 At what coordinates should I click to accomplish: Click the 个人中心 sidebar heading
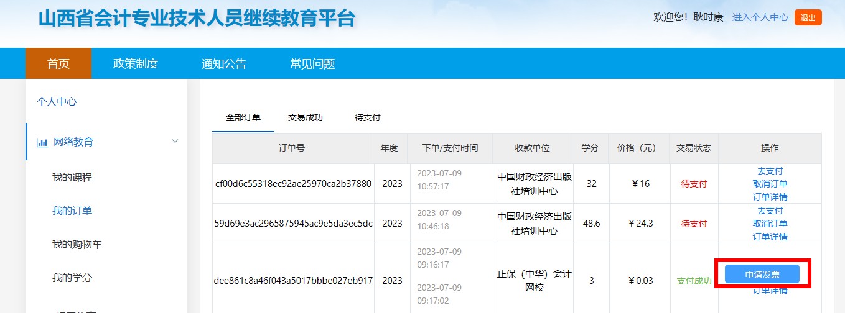[57, 101]
